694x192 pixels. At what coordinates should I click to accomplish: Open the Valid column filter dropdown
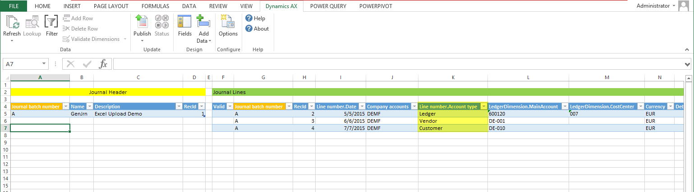230,107
